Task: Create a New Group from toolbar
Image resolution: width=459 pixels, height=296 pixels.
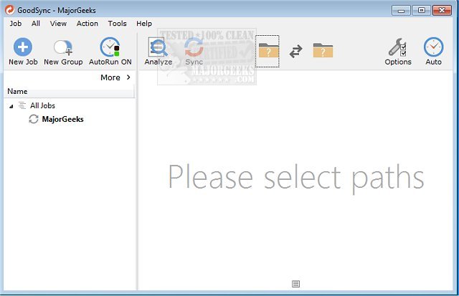Action: click(x=62, y=48)
